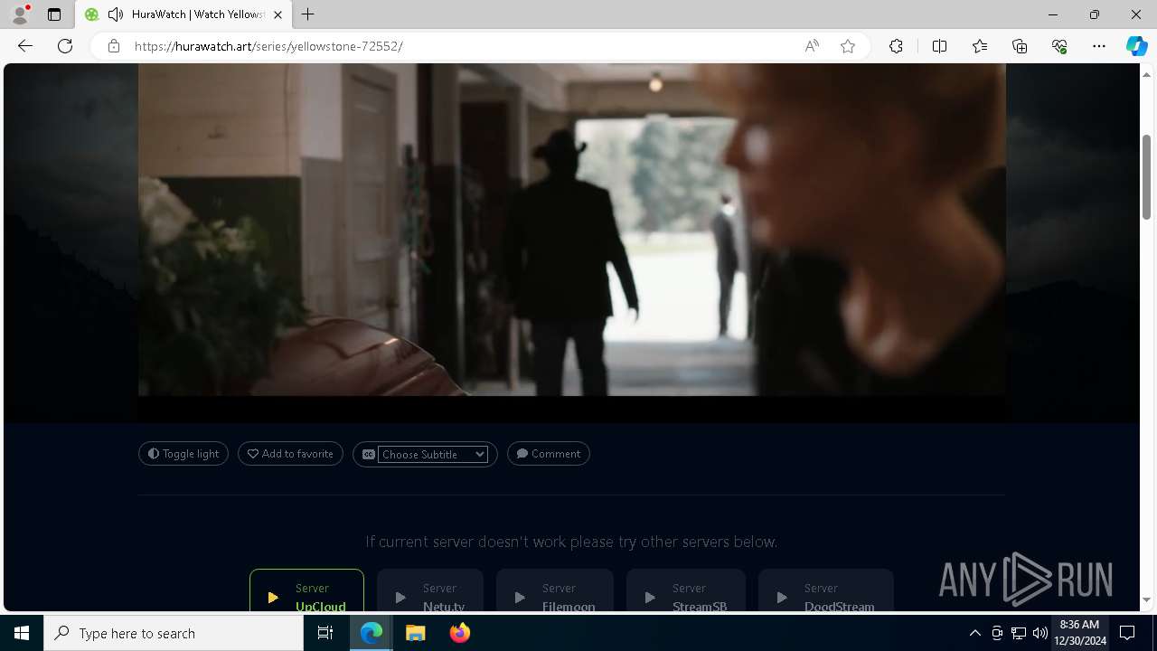Refresh the current page
The width and height of the screenshot is (1157, 651).
(65, 46)
